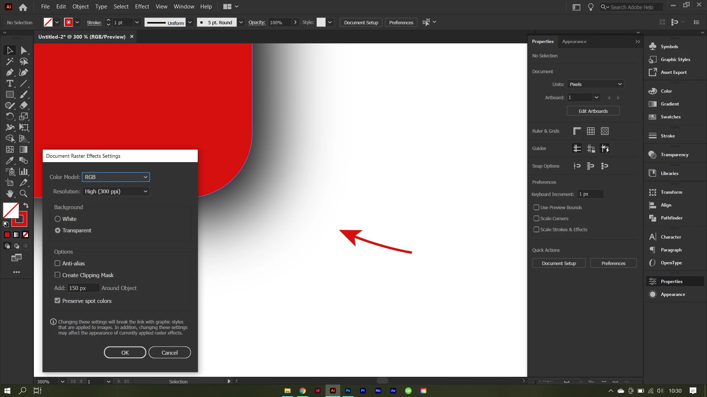707x397 pixels.
Task: Select the Hand tool
Action: (x=10, y=194)
